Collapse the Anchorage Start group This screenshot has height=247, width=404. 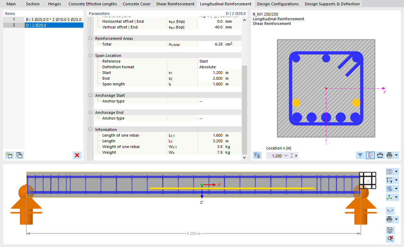91,95
